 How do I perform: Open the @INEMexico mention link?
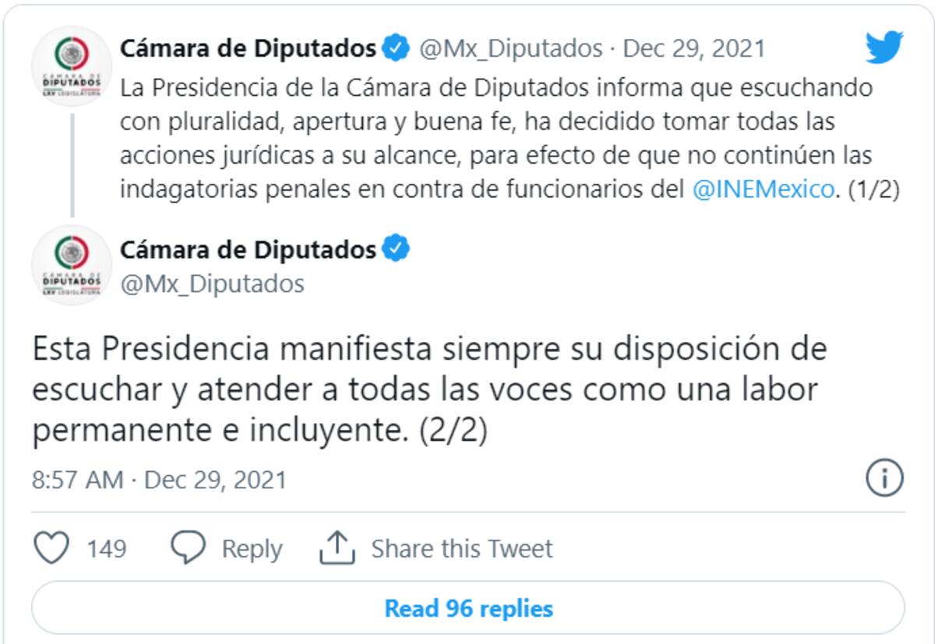coord(763,190)
